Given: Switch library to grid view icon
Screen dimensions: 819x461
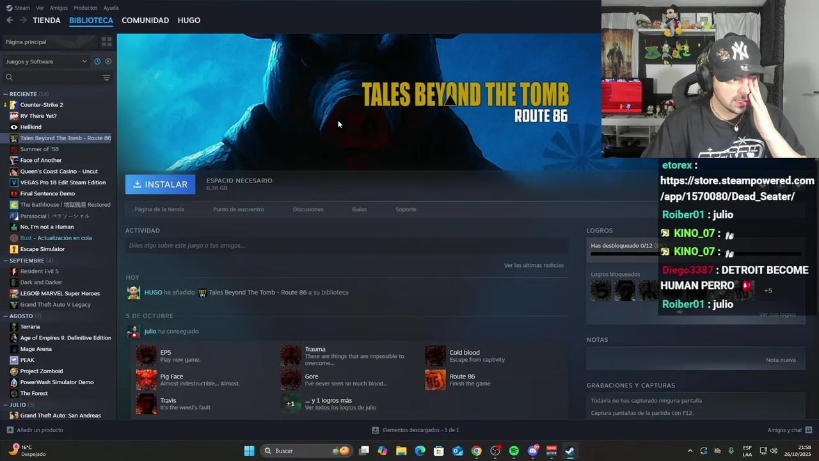Looking at the screenshot, I should 106,42.
